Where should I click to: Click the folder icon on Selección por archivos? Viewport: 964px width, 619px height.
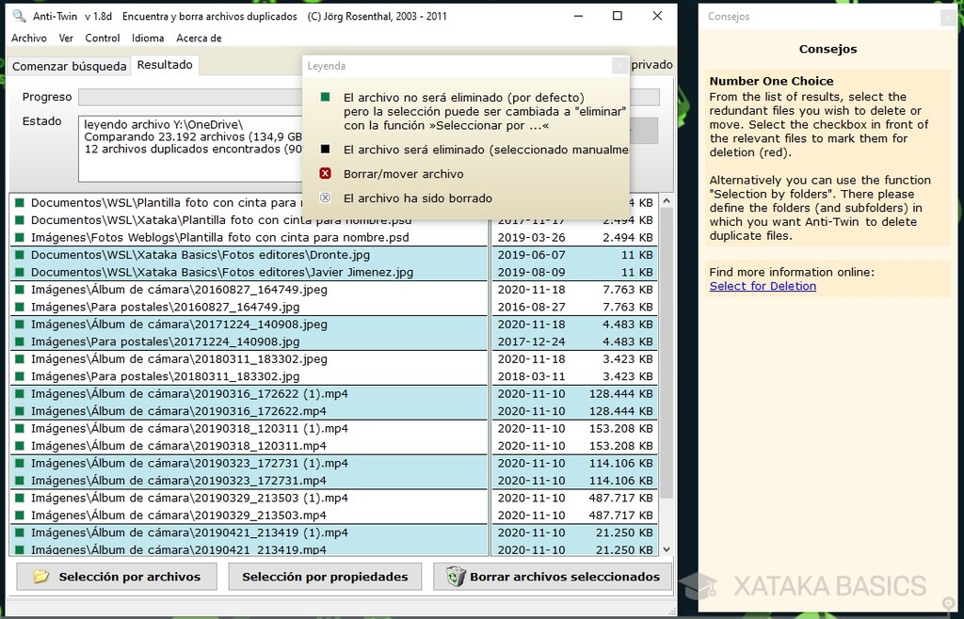[x=38, y=577]
